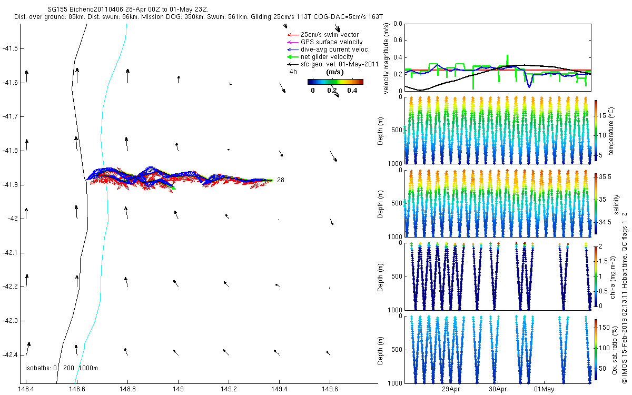
Task: Click the salinity colorbar
Action: 596,203
